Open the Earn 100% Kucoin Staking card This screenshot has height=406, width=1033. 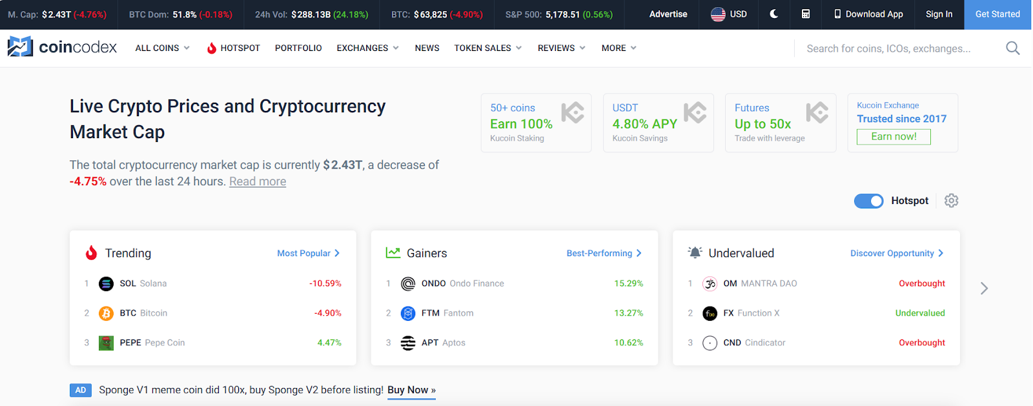pyautogui.click(x=536, y=123)
